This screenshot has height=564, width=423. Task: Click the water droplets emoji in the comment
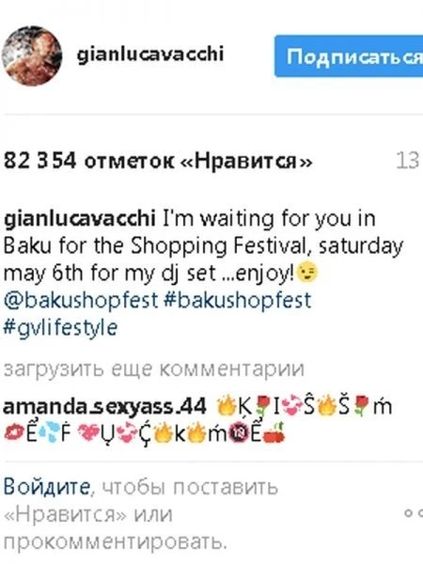tap(48, 433)
